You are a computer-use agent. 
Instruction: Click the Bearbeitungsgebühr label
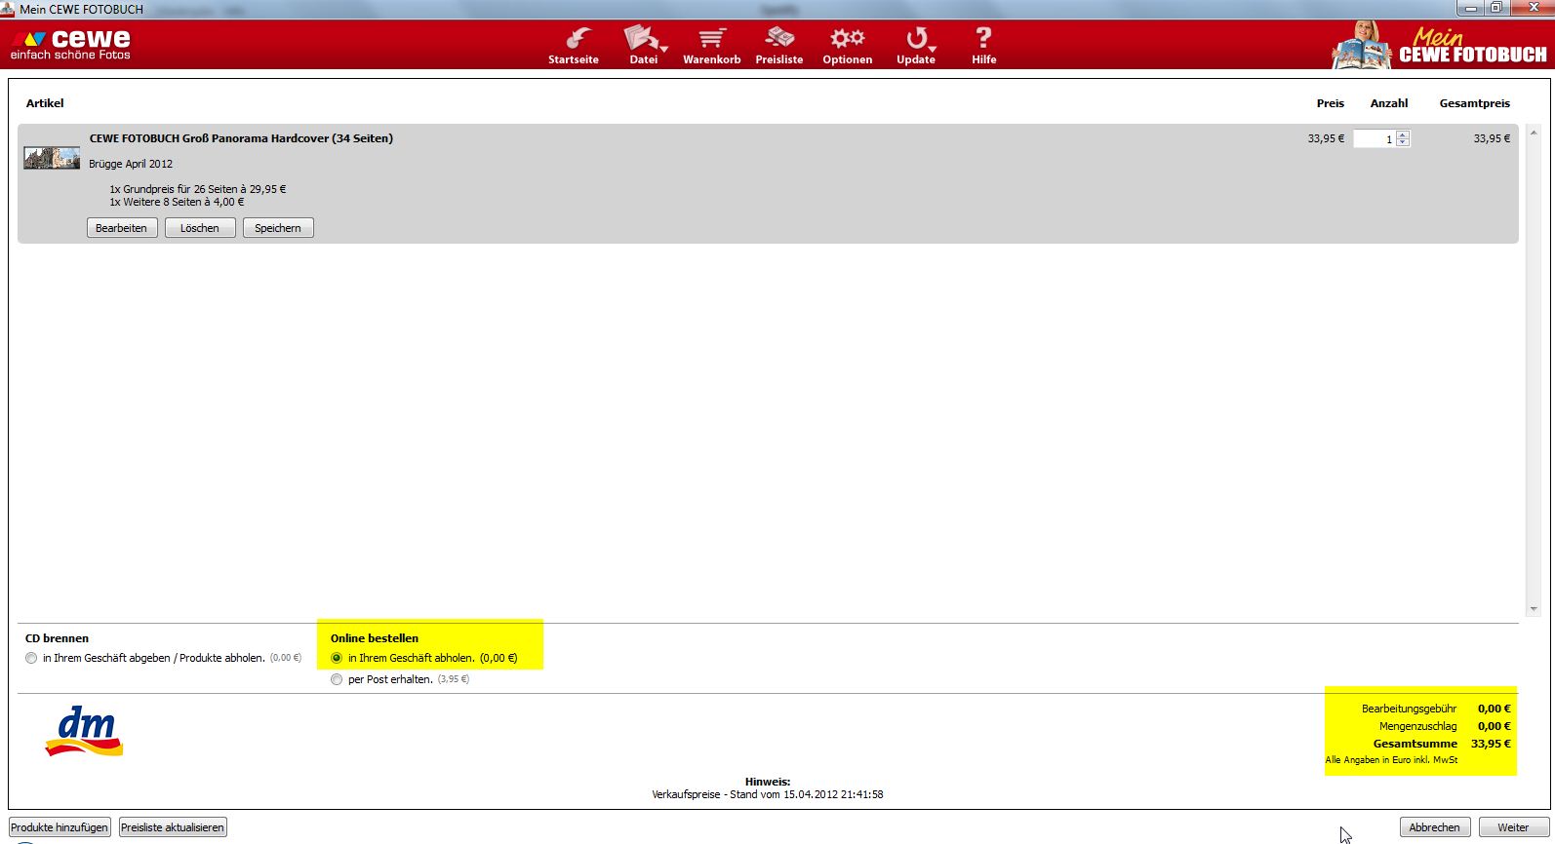point(1410,709)
